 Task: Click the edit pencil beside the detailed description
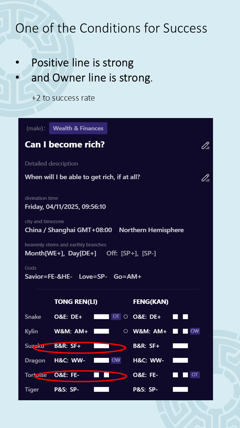click(x=205, y=178)
